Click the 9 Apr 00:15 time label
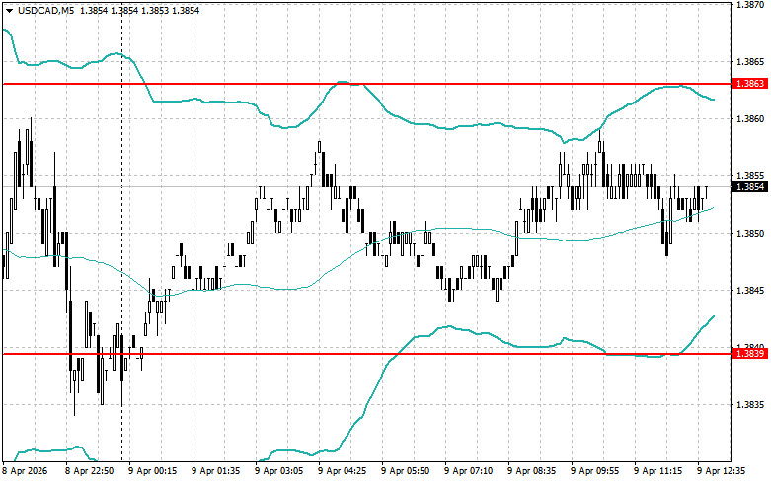The image size is (771, 482). tap(152, 471)
